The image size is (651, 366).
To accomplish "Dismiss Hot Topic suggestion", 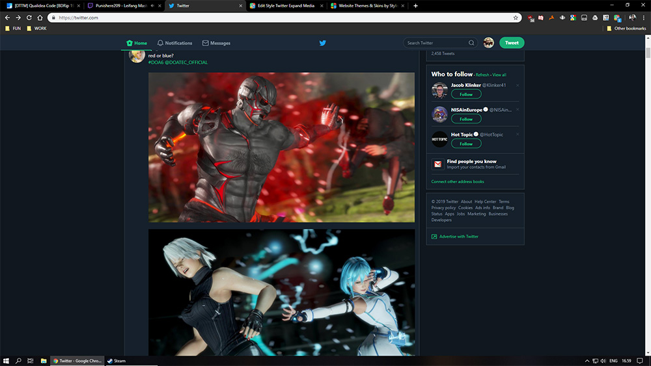I will 518,135.
